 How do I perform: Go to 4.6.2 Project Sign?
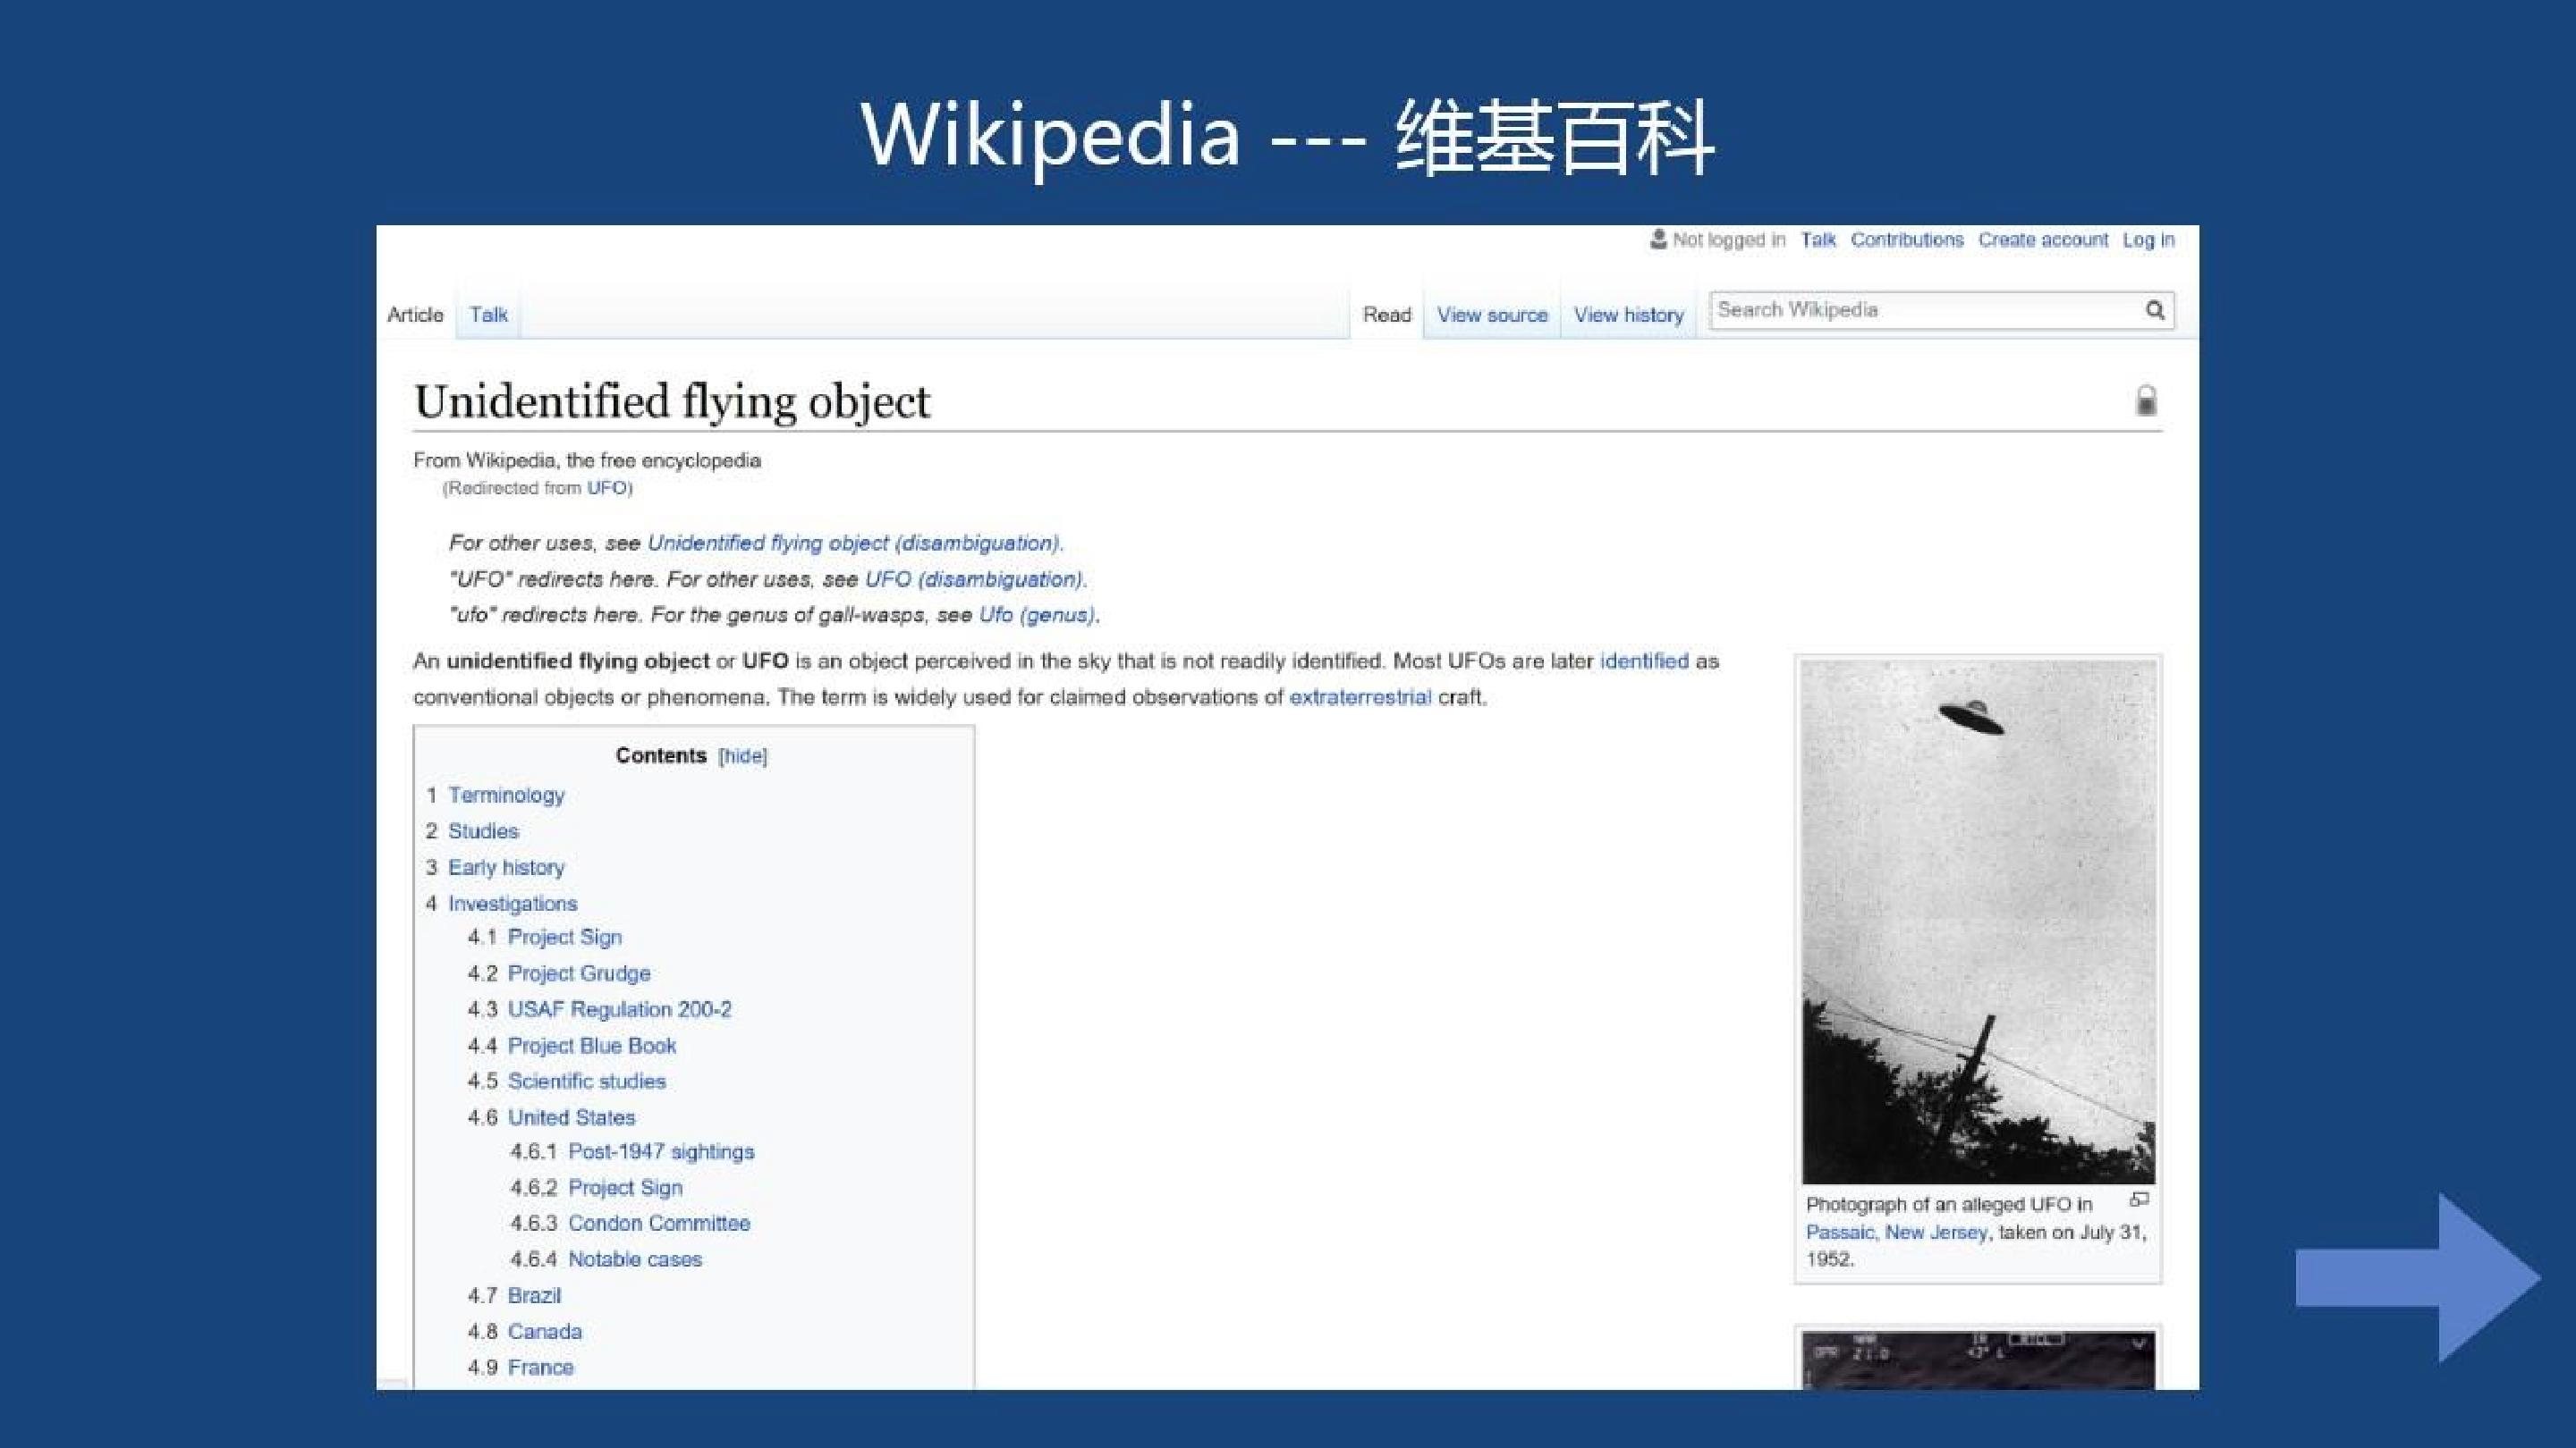pyautogui.click(x=625, y=1187)
